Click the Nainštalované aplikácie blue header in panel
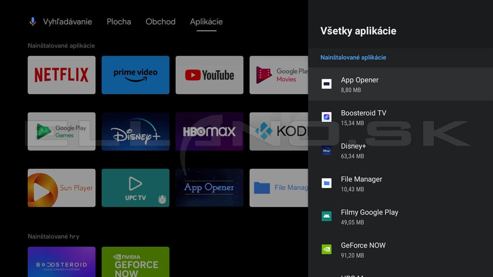 (353, 58)
